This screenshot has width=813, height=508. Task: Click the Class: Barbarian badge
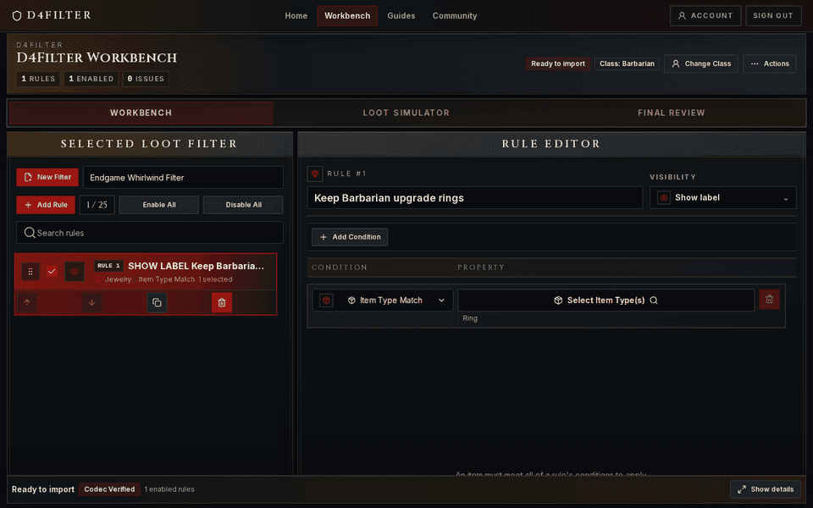[x=627, y=63]
